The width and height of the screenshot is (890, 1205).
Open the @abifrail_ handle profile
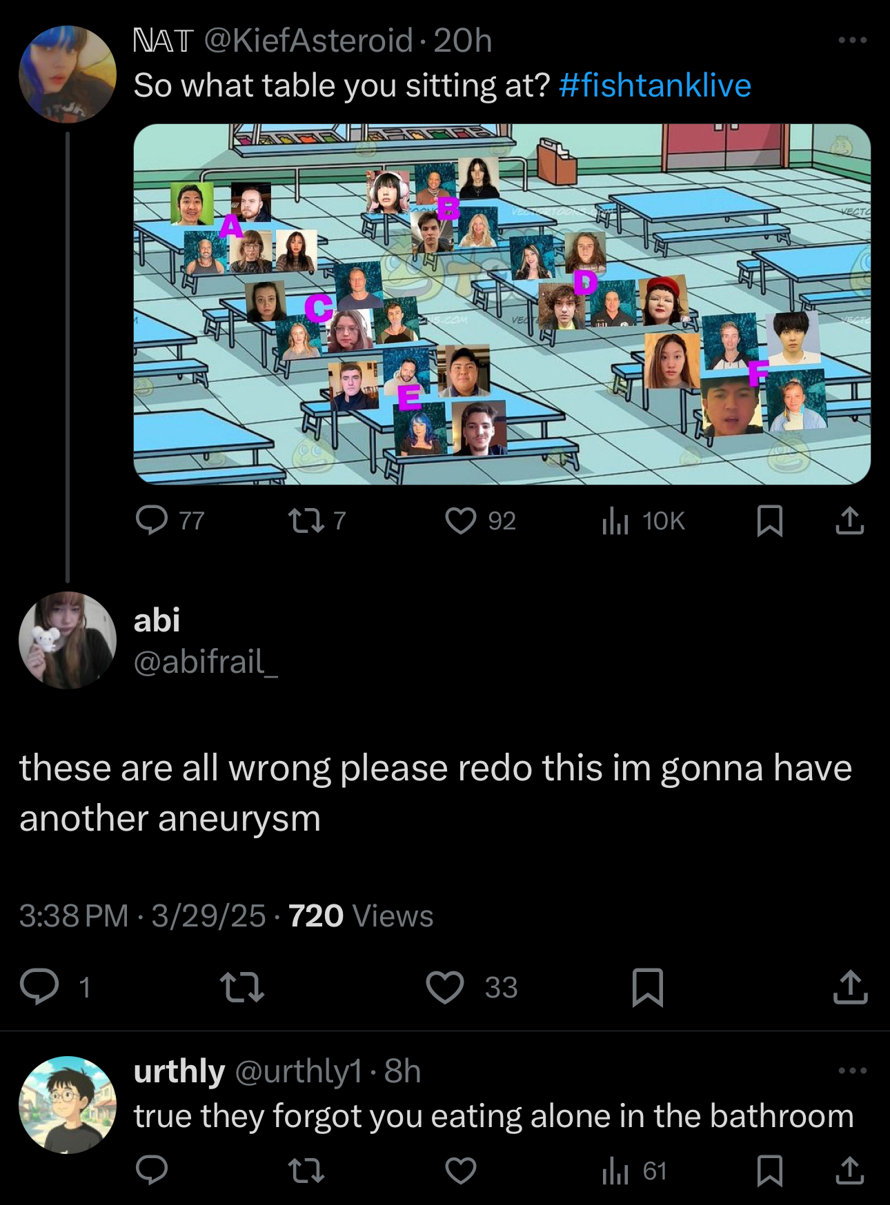pos(206,662)
